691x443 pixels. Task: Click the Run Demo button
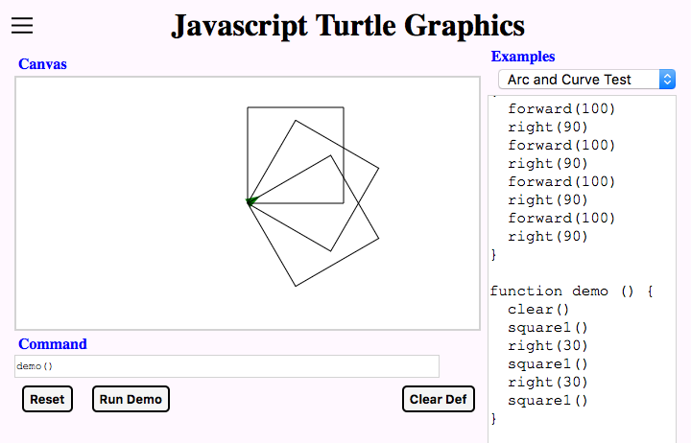(x=131, y=399)
